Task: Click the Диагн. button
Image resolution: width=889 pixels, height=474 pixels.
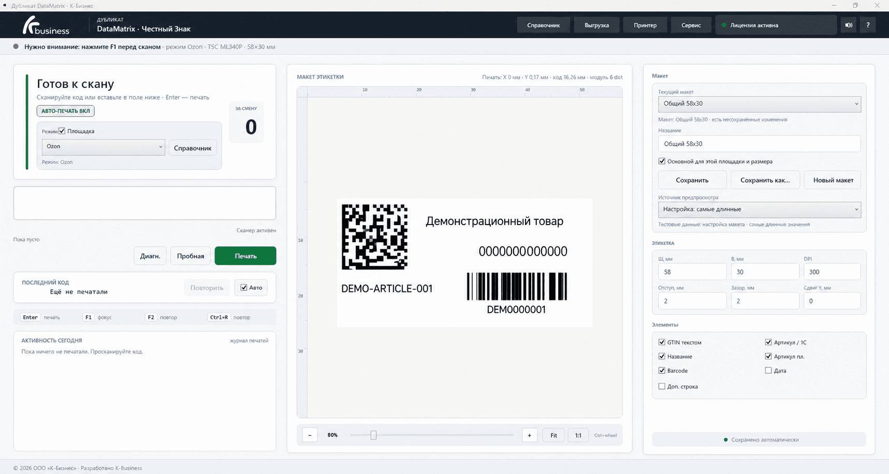Action: click(x=150, y=256)
